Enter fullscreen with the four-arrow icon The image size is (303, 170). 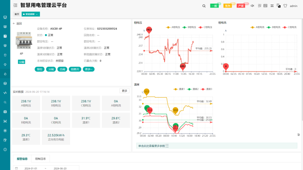coord(272,6)
